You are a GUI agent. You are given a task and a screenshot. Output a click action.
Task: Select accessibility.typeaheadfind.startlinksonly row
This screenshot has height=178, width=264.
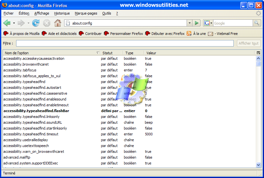[x=129, y=128]
